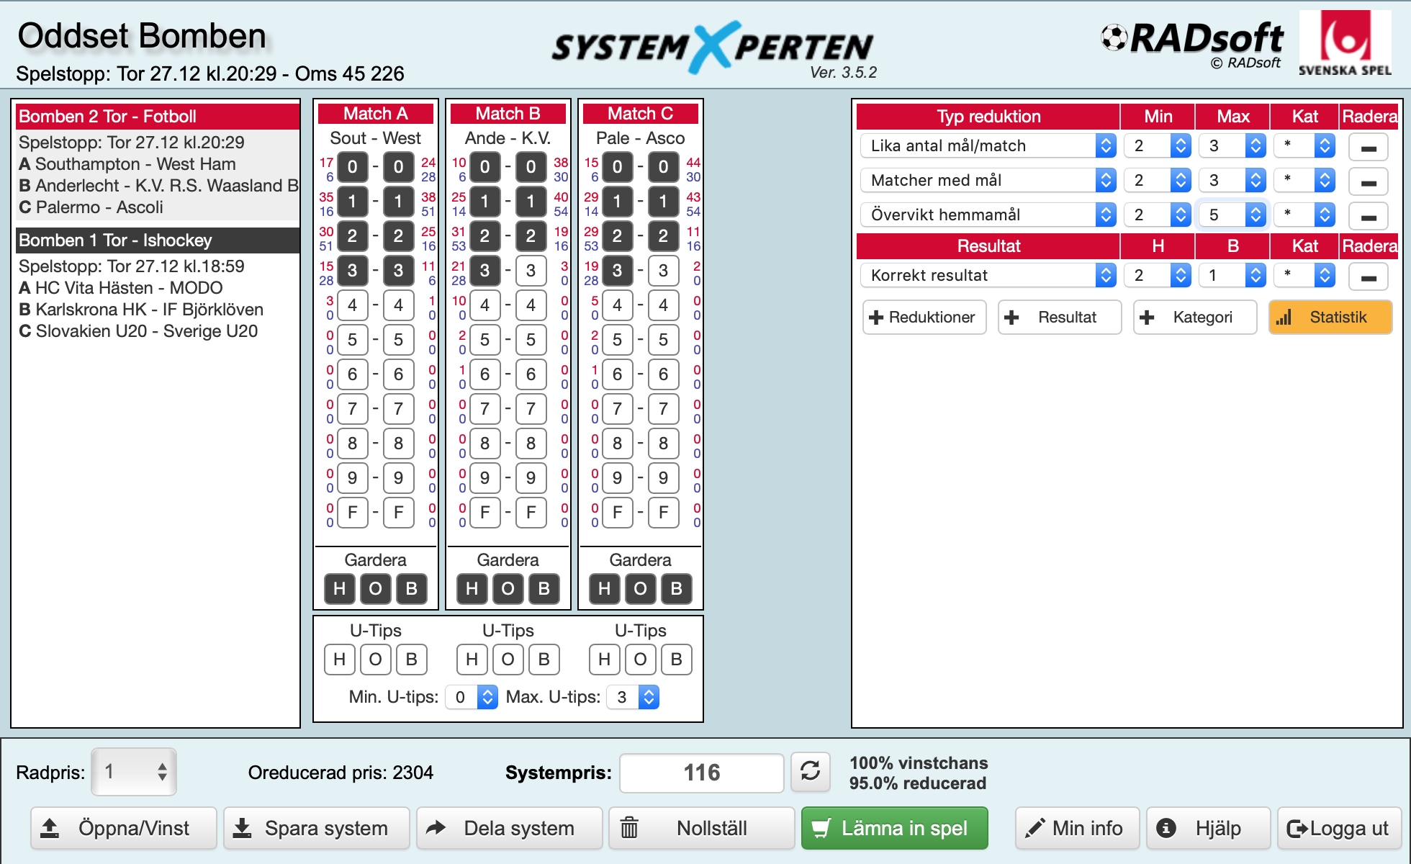Open Hjälp info button
Screen dimensions: 1411x864
click(1207, 828)
